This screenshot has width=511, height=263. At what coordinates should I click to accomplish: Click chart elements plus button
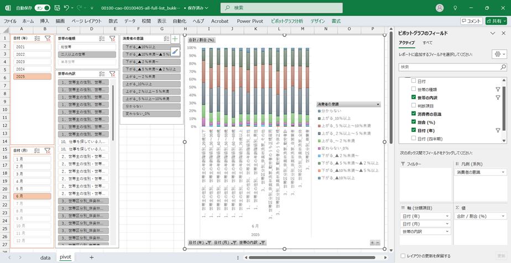pyautogui.click(x=175, y=39)
